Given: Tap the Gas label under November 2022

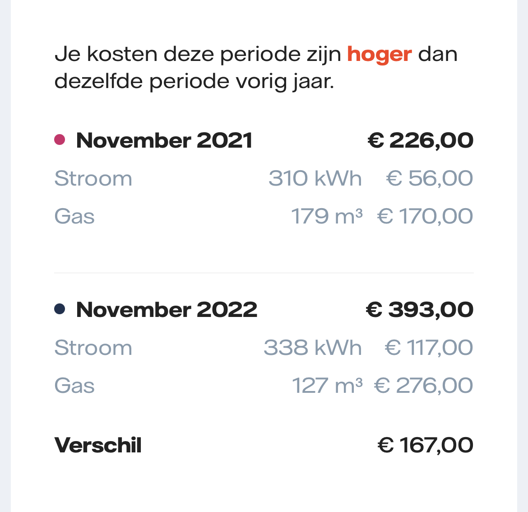Looking at the screenshot, I should [74, 386].
